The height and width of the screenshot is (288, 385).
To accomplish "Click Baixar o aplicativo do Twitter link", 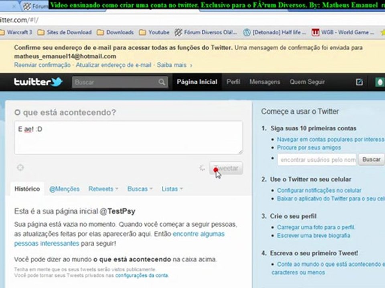I will (331, 199).
